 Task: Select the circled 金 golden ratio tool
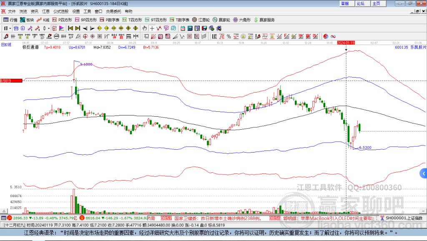243,37
